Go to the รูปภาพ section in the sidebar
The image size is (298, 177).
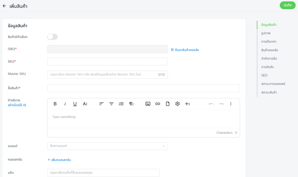(x=266, y=33)
